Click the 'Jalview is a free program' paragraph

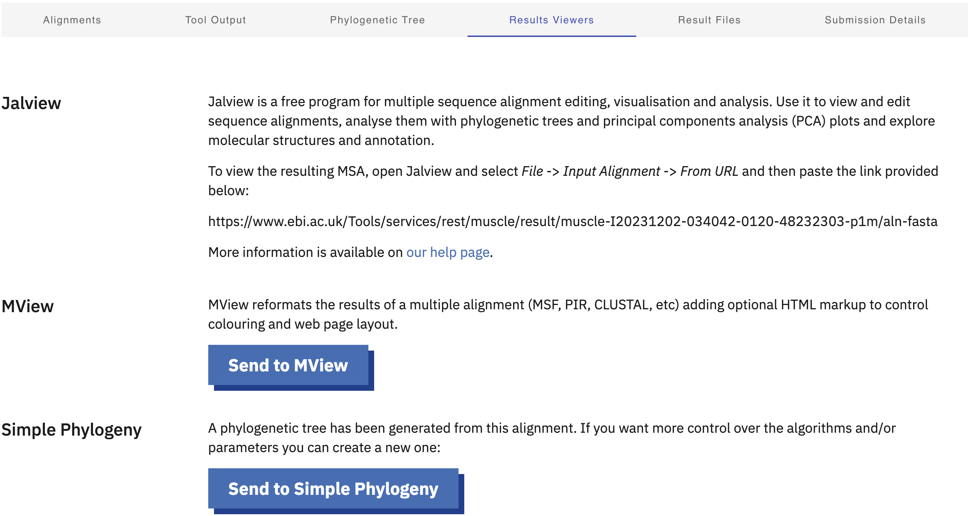(571, 121)
